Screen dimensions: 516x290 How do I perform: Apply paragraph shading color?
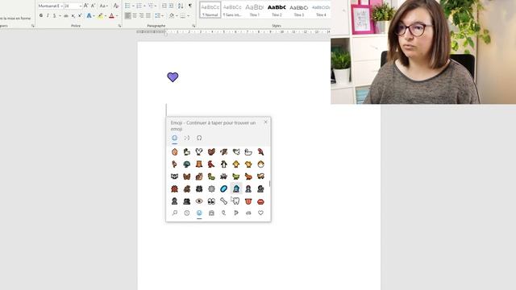tap(172, 15)
